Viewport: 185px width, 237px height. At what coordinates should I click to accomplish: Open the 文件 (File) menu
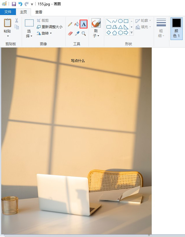point(8,12)
